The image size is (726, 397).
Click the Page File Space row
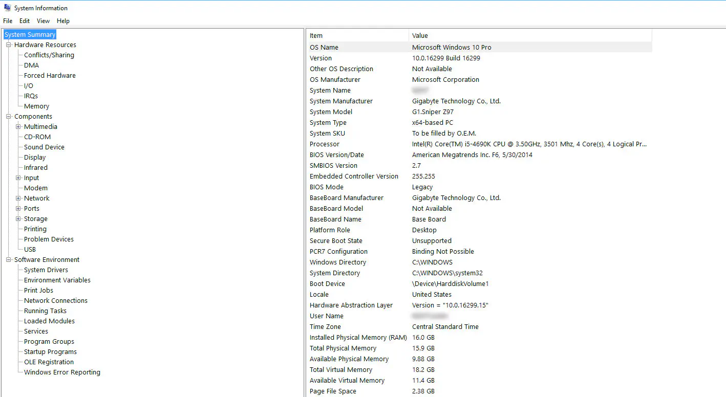tap(479, 391)
